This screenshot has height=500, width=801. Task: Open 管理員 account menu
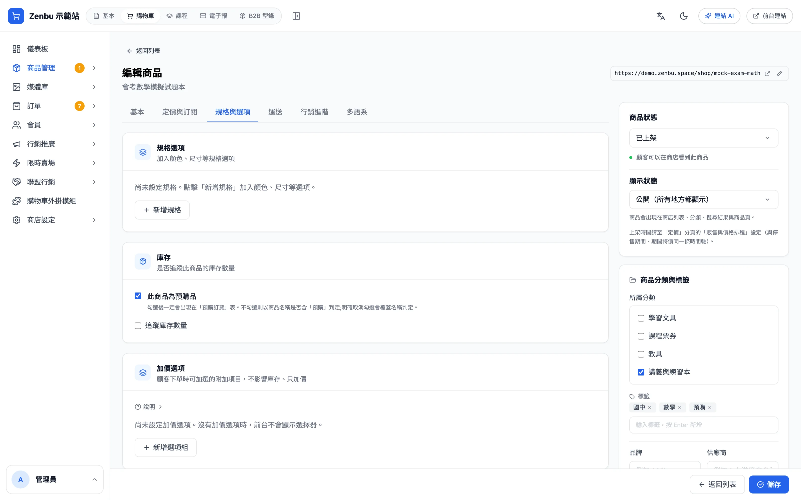[55, 479]
